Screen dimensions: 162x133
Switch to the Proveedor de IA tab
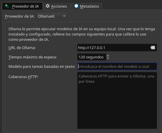pos(22,6)
